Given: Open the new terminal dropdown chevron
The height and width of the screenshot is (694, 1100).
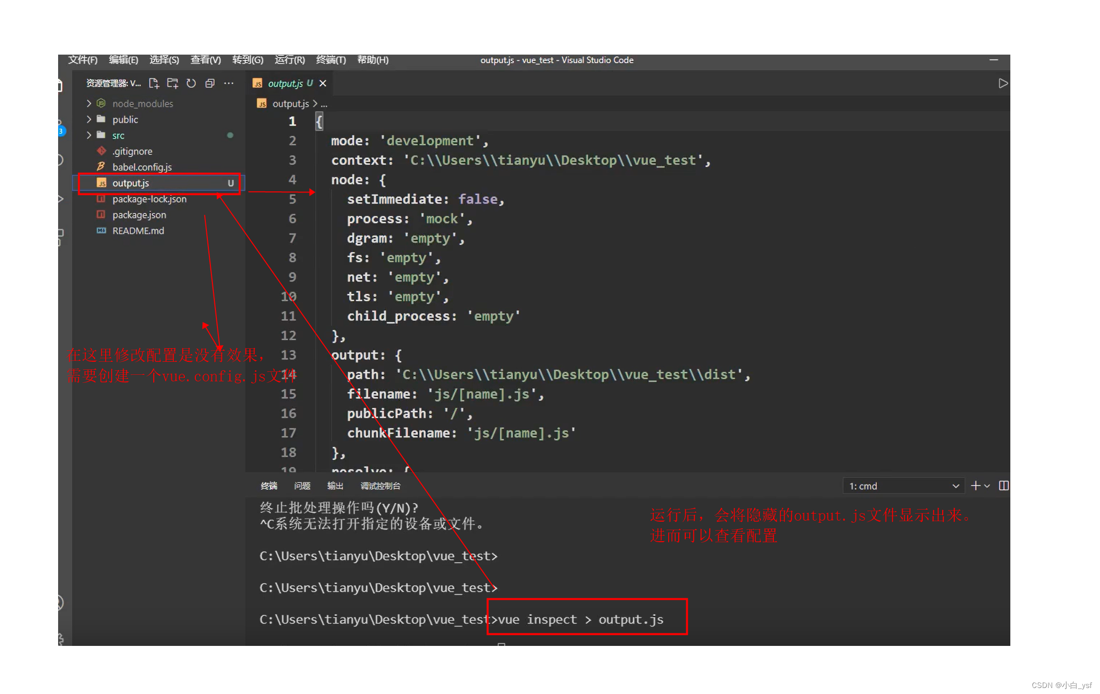Looking at the screenshot, I should point(987,486).
